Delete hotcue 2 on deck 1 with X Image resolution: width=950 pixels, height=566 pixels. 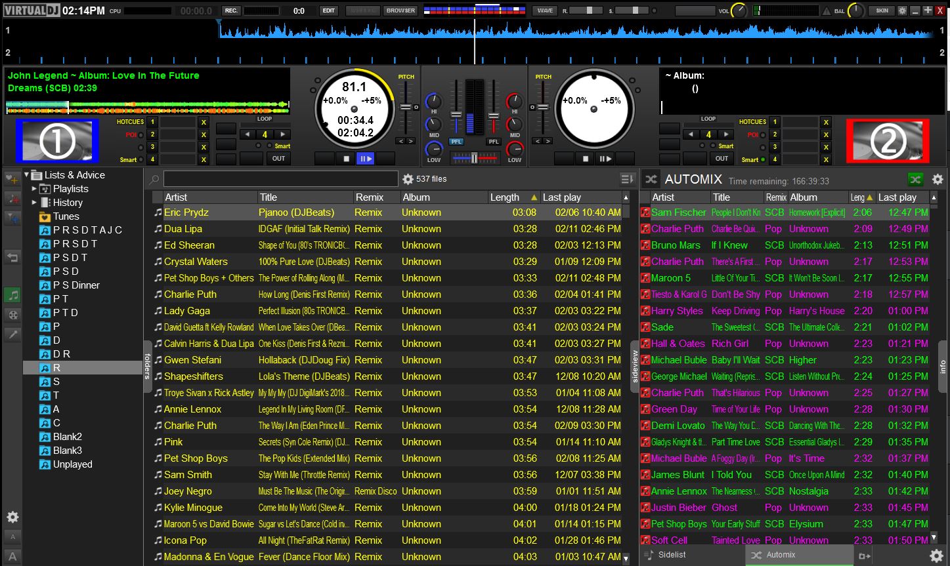coord(204,134)
